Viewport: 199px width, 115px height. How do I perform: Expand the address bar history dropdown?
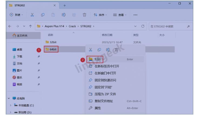(x=135, y=26)
